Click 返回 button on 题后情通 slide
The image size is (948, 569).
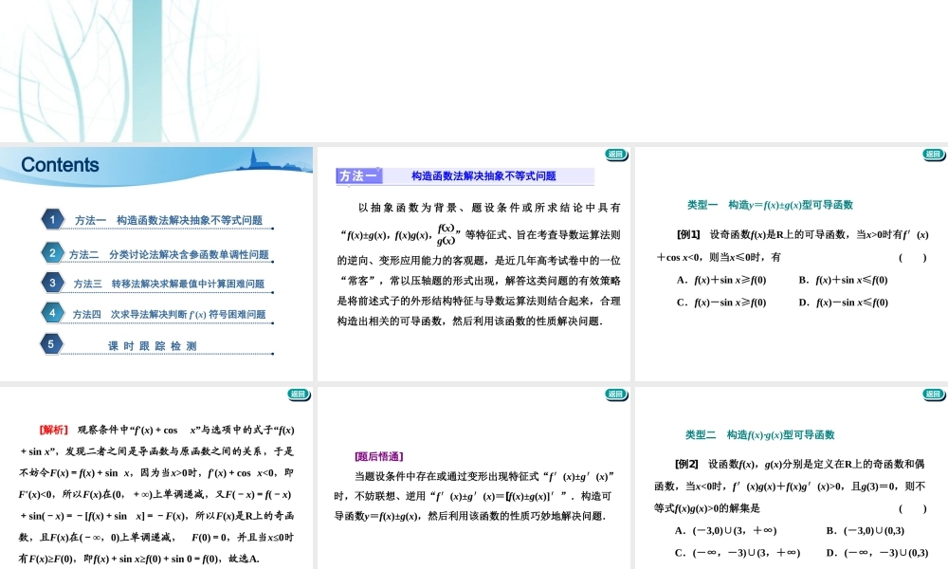click(616, 393)
